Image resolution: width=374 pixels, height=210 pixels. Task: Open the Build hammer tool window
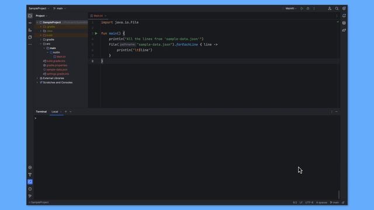[x=30, y=175]
